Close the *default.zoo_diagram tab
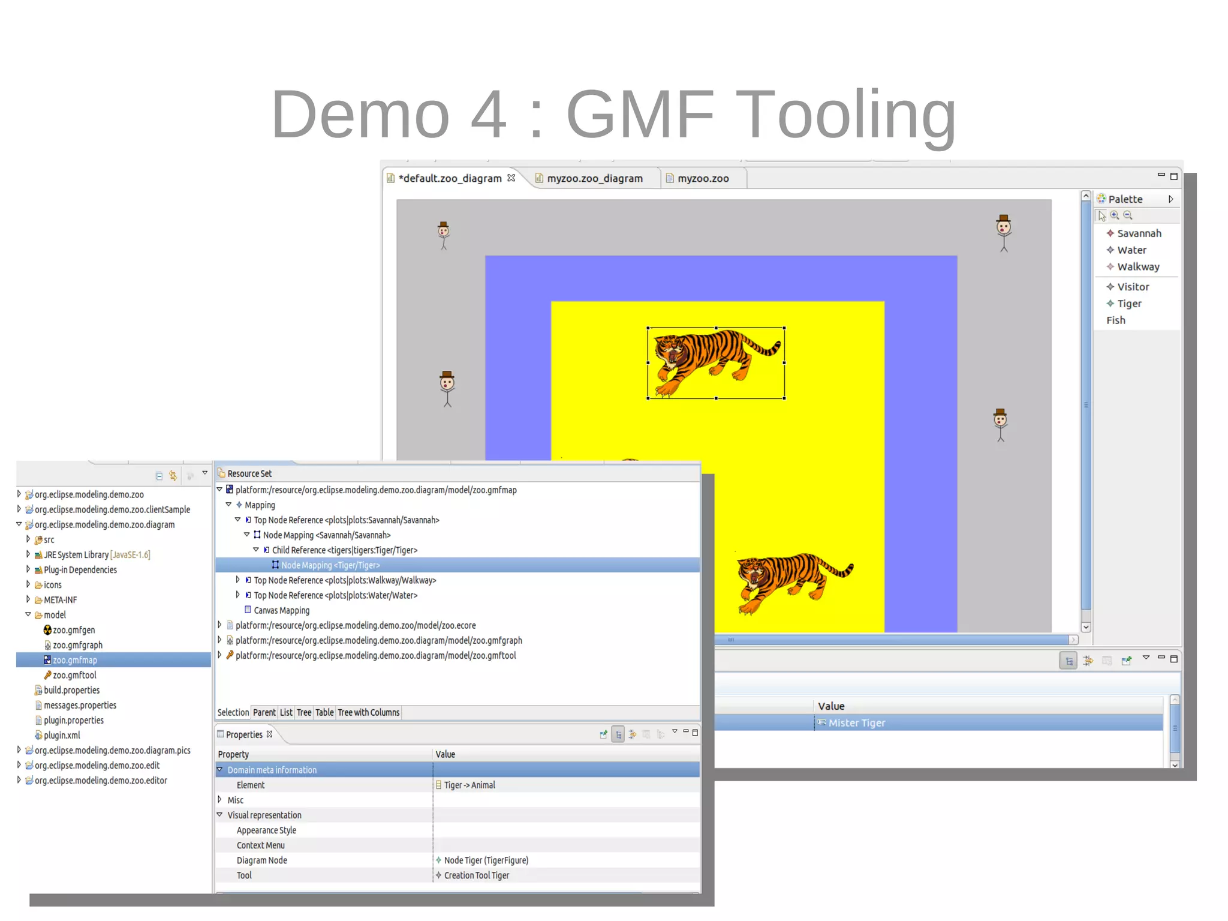This screenshot has width=1228, height=921. [x=511, y=178]
